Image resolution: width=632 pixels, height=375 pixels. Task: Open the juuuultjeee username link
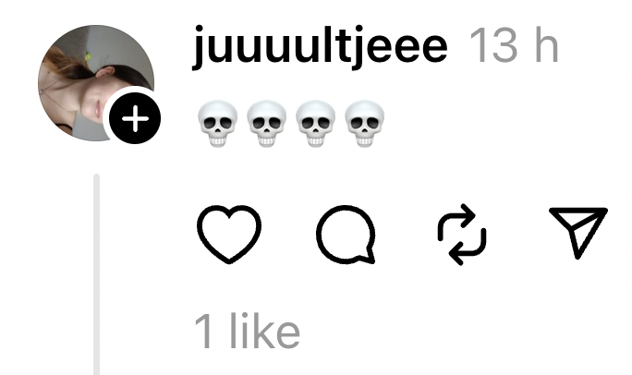pyautogui.click(x=320, y=45)
